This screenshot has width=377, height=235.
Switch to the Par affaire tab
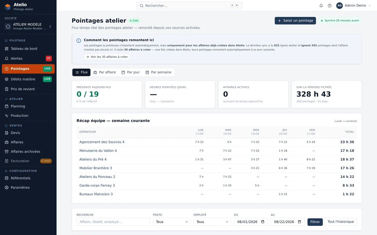(104, 73)
